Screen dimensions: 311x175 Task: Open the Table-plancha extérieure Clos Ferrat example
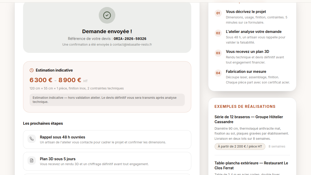click(x=251, y=165)
